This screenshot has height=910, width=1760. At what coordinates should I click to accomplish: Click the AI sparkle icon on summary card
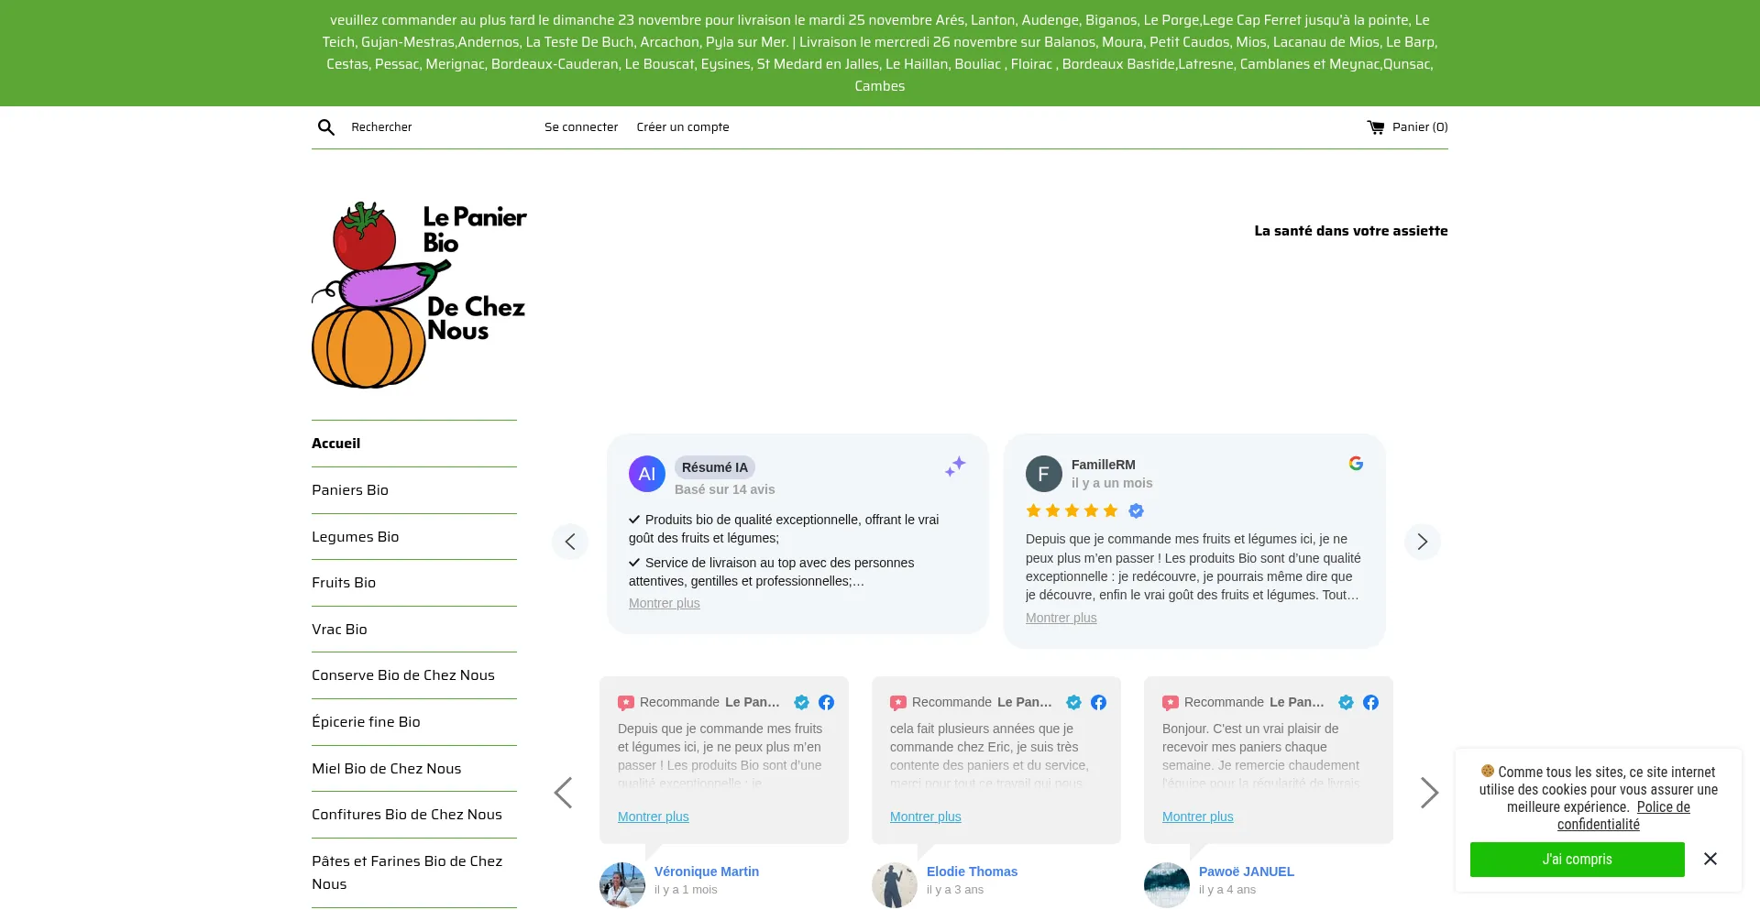pos(955,466)
